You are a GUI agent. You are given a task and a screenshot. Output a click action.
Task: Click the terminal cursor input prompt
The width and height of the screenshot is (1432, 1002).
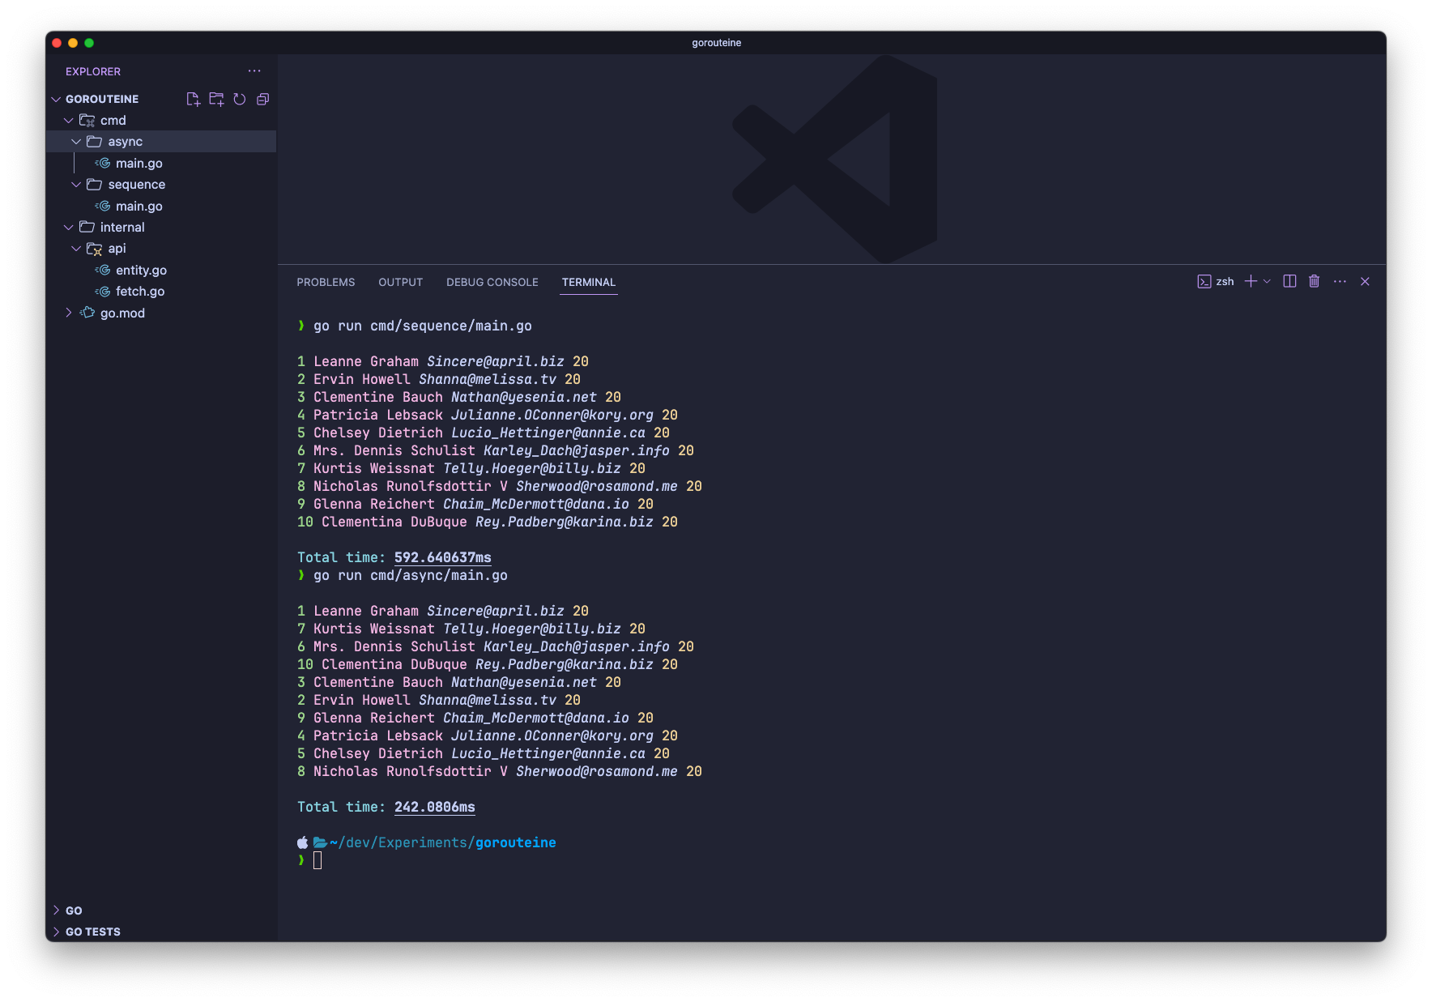point(318,860)
